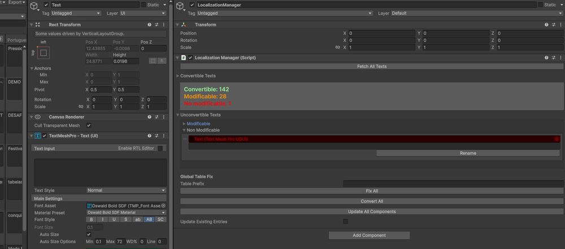Toggle Static checkbox for LocalizationManager

click(x=541, y=5)
